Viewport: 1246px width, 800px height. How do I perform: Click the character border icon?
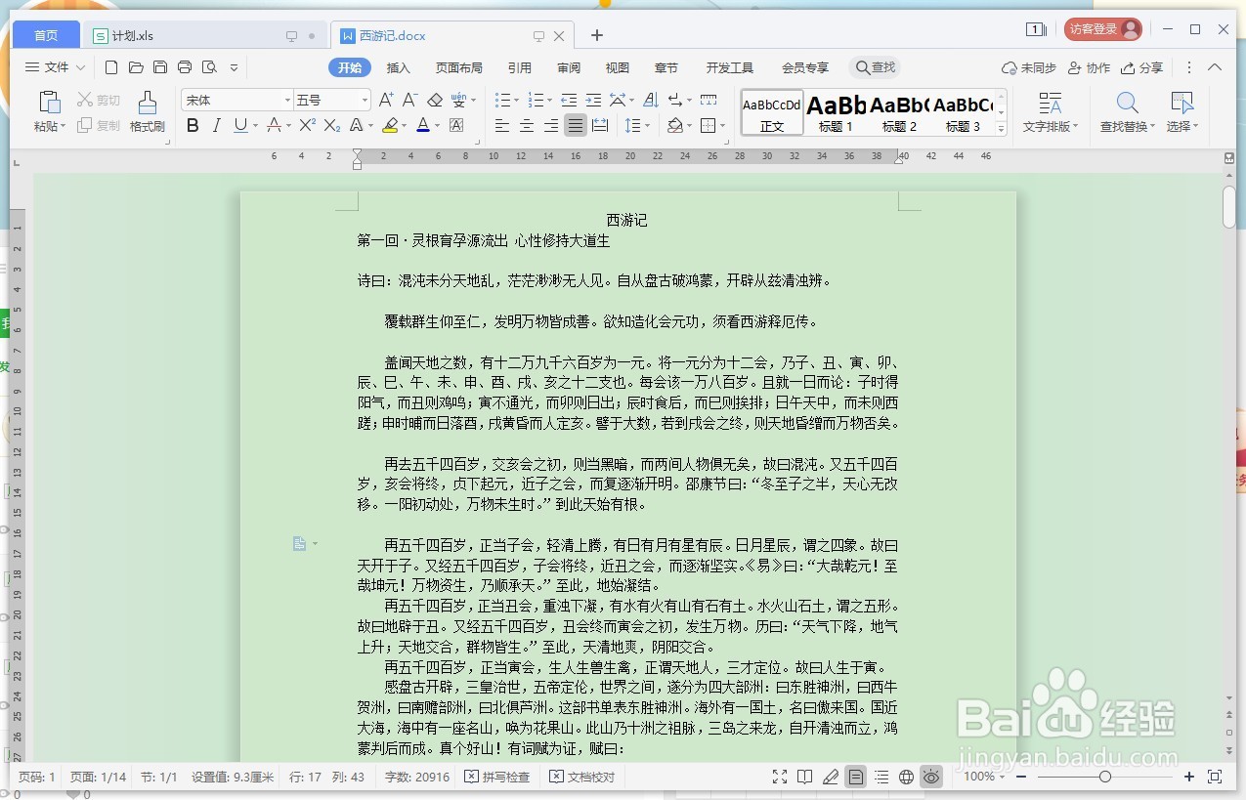(x=456, y=125)
